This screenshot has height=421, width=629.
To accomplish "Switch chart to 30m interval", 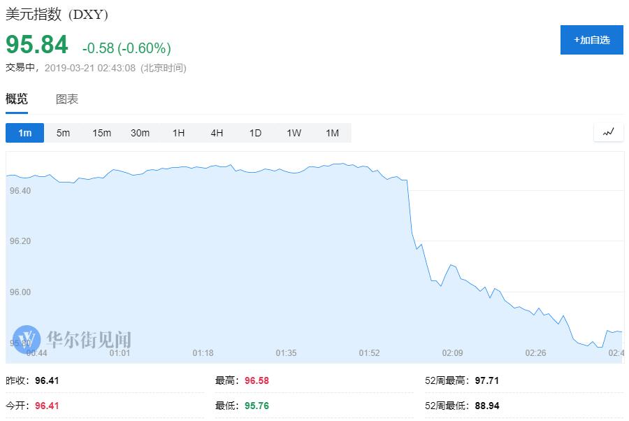I will (140, 133).
